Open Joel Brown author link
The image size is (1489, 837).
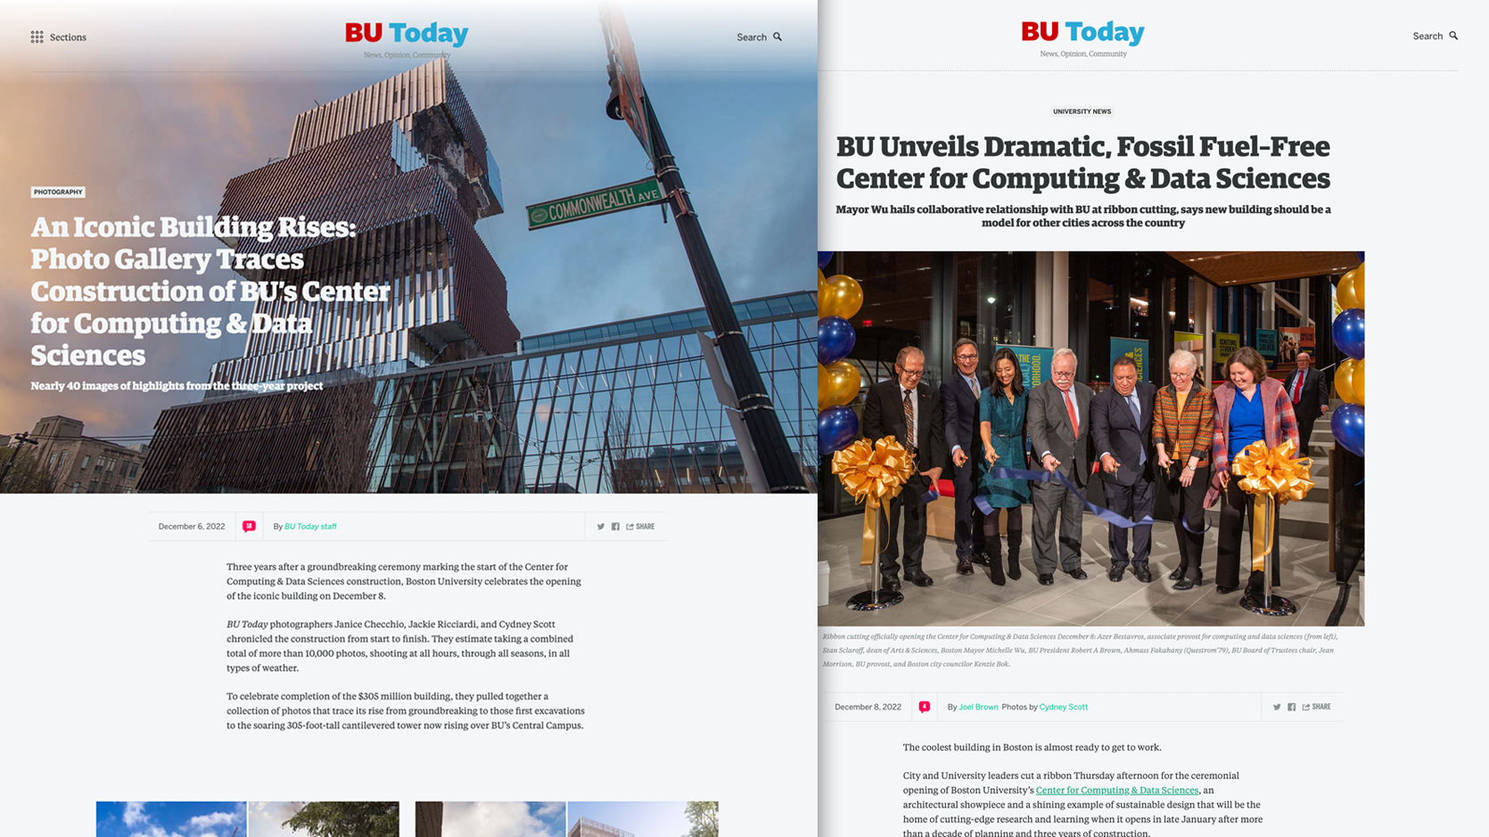tap(978, 707)
